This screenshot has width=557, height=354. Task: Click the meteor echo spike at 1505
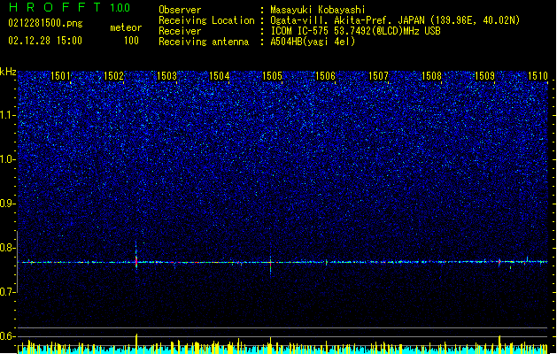(271, 265)
